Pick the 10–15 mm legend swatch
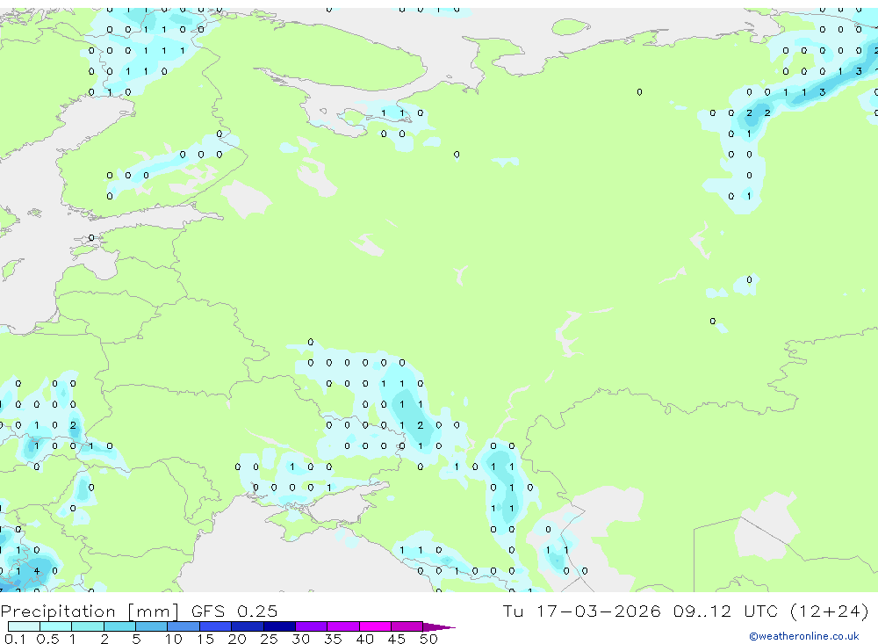The image size is (878, 644). pyautogui.click(x=184, y=626)
